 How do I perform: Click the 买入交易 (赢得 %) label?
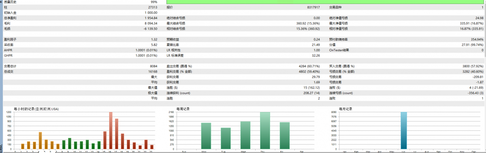pyautogui.click(x=341, y=66)
